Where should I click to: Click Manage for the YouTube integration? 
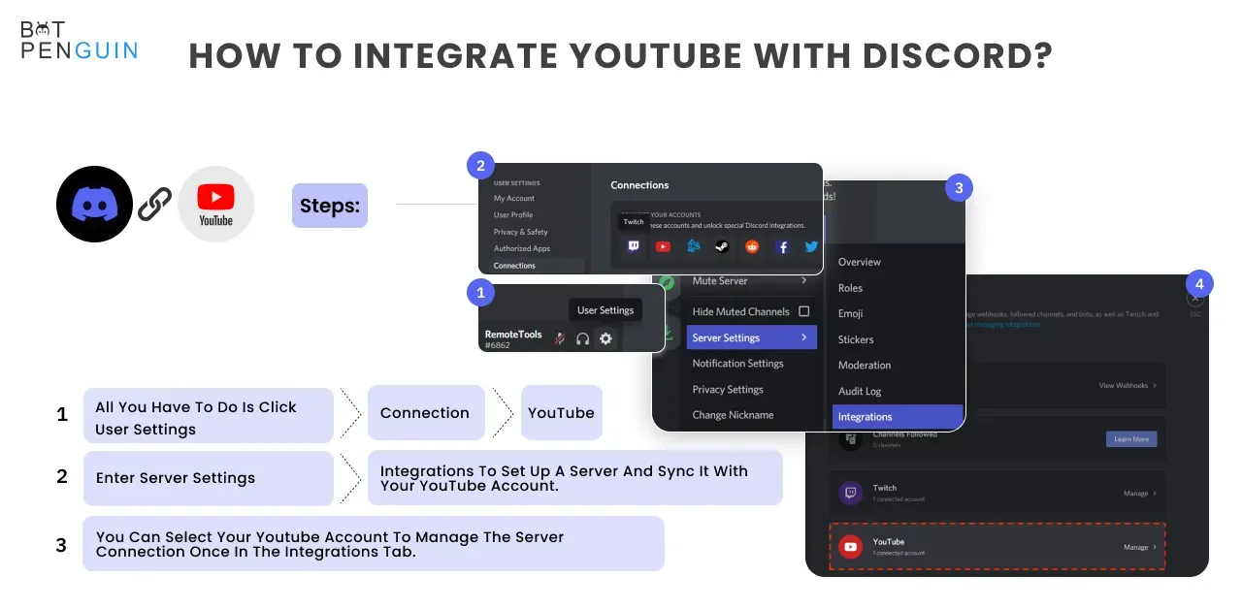click(1136, 547)
